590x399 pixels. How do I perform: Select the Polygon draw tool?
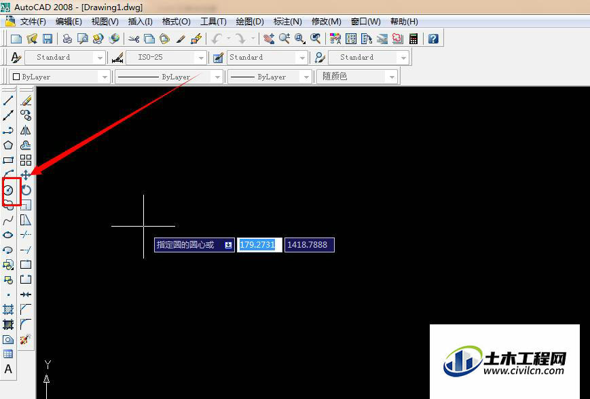click(x=8, y=145)
